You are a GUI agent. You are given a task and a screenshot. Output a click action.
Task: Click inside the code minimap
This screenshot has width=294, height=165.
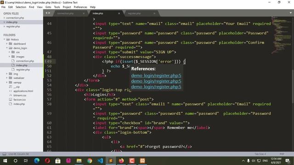pyautogui.click(x=281, y=36)
